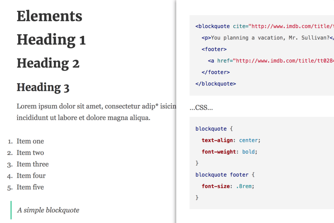
Task: Click the "A simple blockquote" italic text
Action: tap(48, 210)
